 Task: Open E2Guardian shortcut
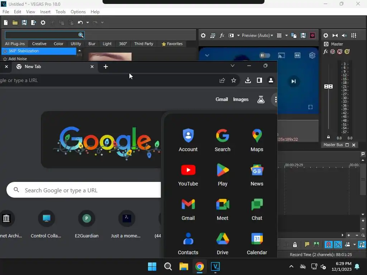87,224
